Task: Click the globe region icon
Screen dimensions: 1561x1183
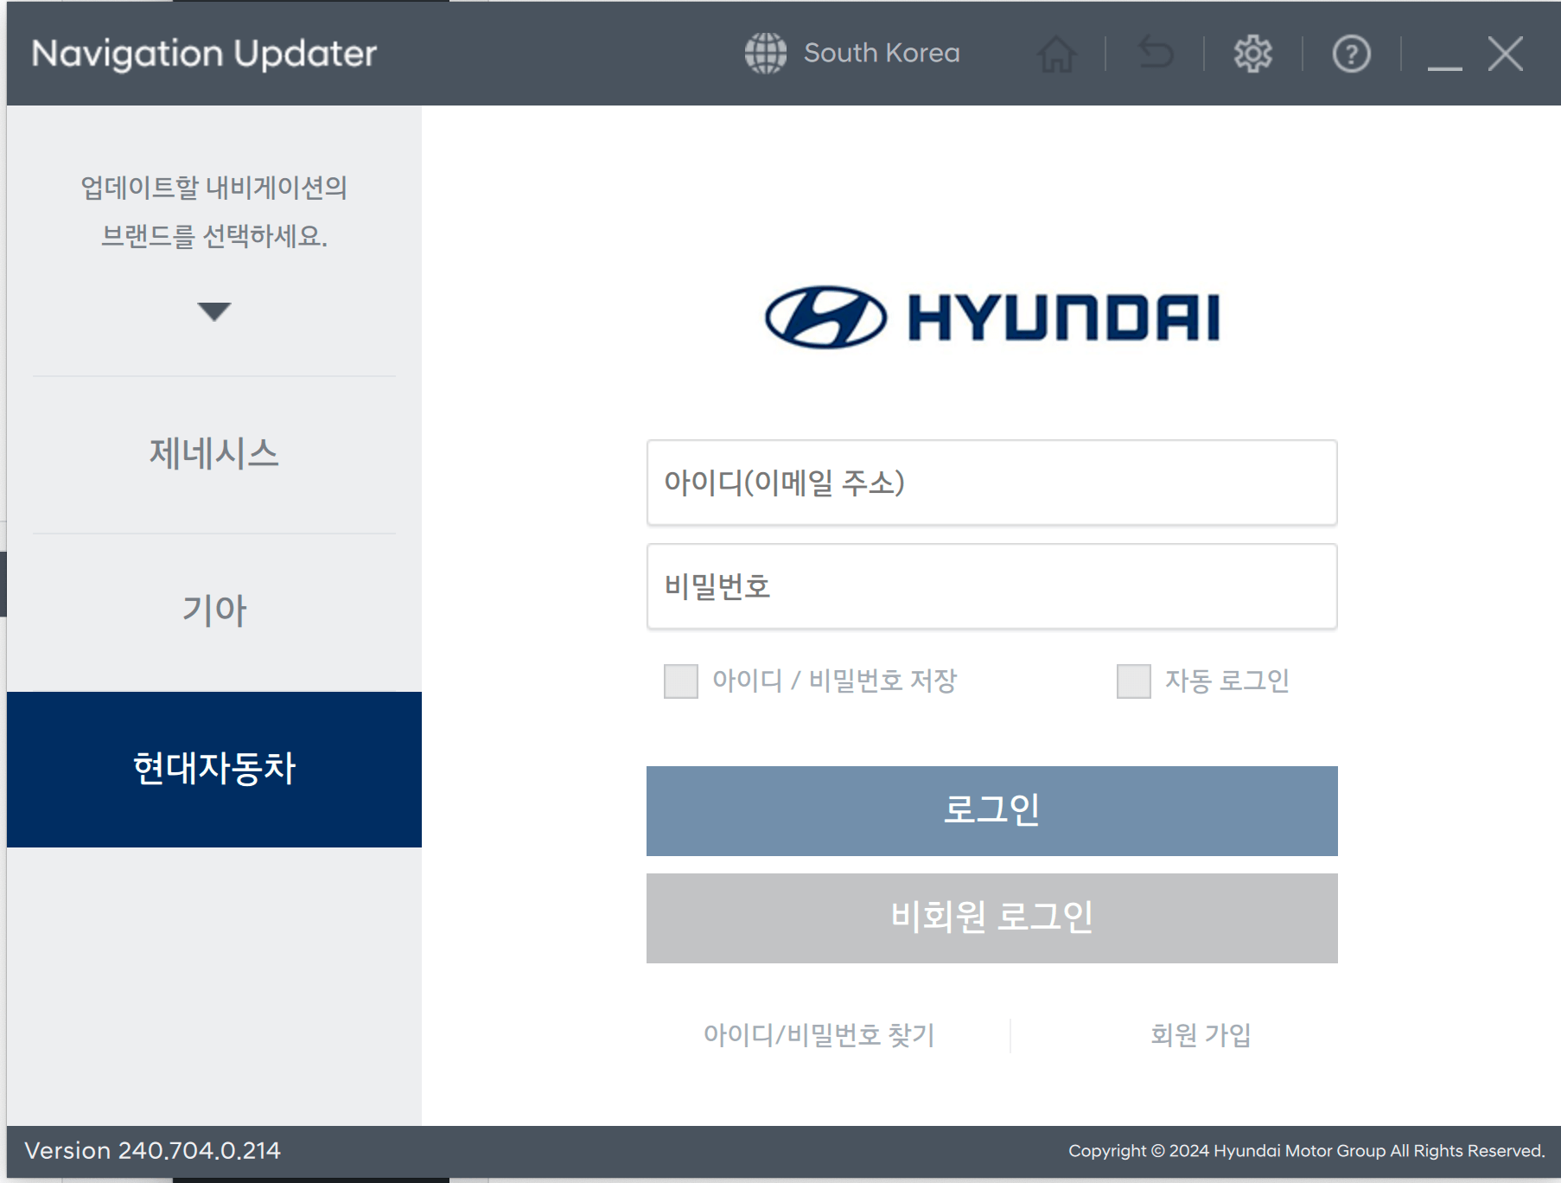Action: pyautogui.click(x=766, y=54)
